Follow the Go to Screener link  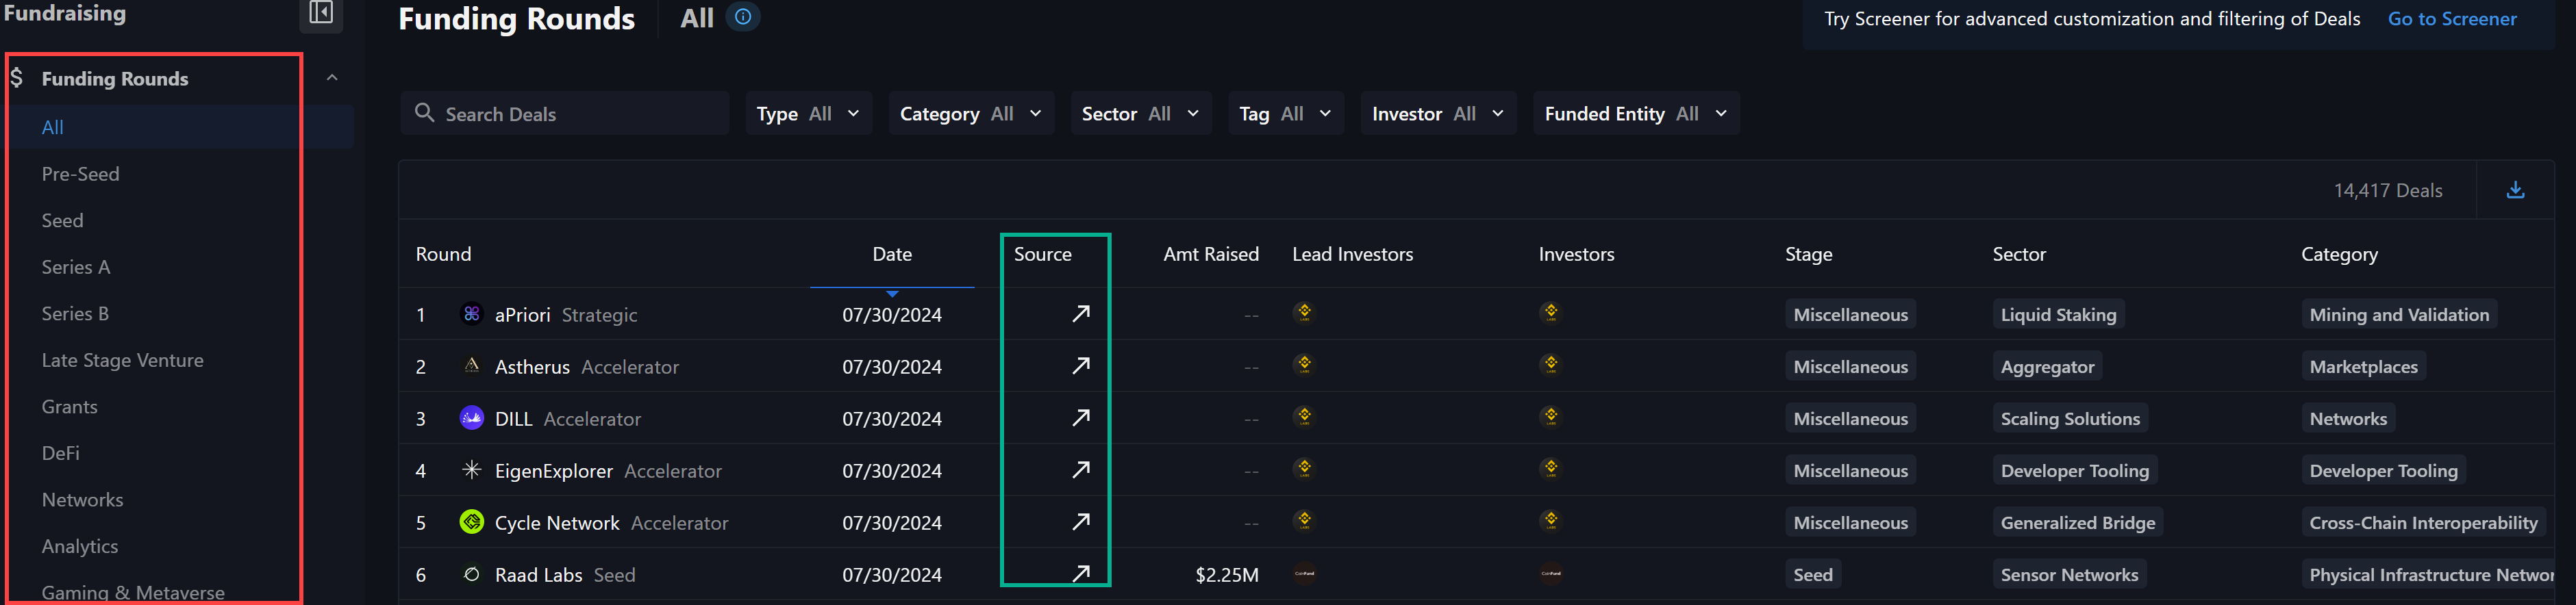tap(2451, 18)
